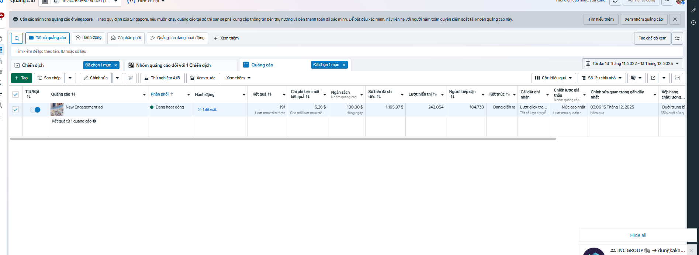
Task: Click Tìm hiểu thêm in banner
Action: pyautogui.click(x=601, y=19)
